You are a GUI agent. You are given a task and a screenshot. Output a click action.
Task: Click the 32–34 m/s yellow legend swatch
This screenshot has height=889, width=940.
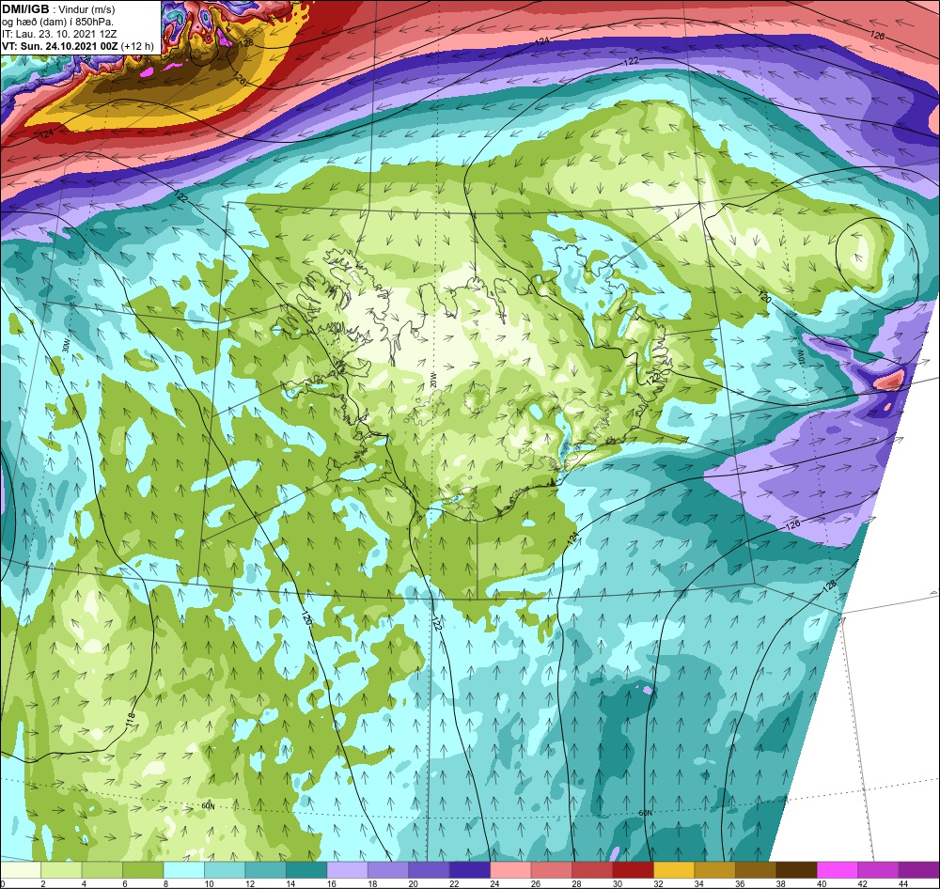tap(674, 870)
